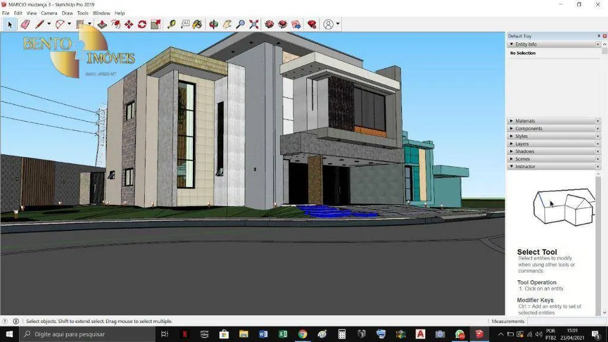Click the Measurements input box
This screenshot has width=608, height=342.
coord(566,321)
